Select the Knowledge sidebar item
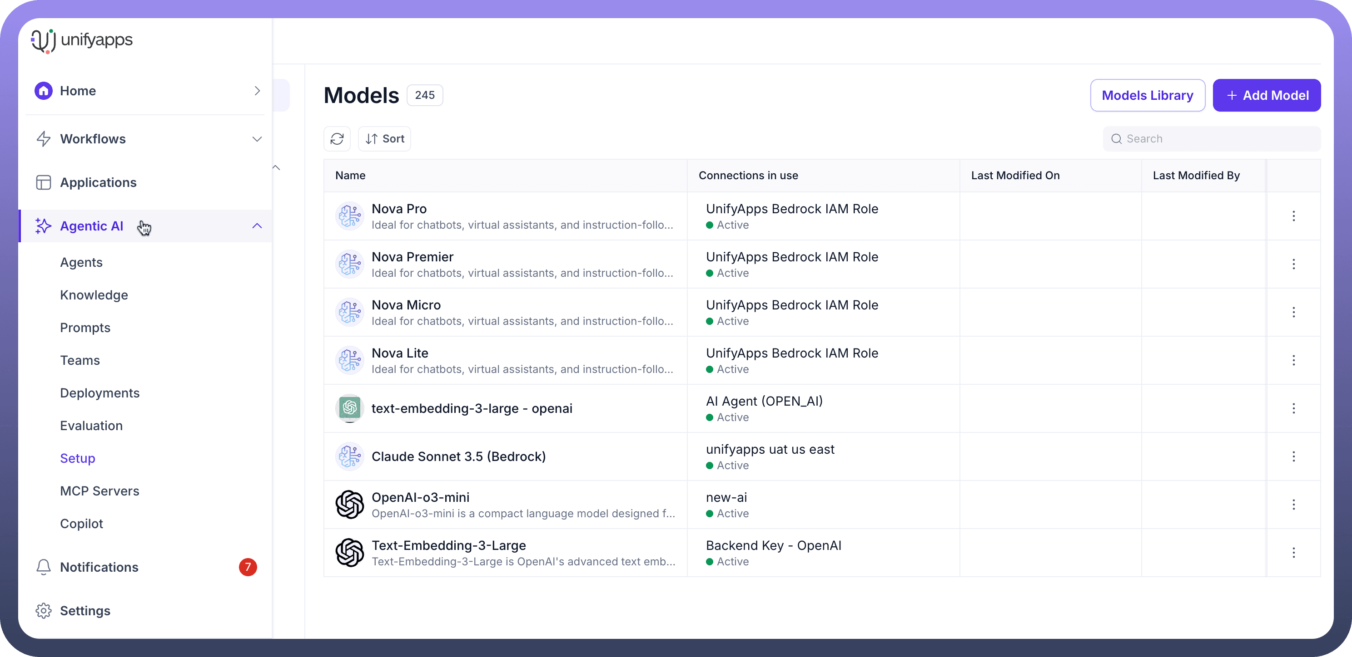Screen dimensions: 1352x657 94,295
